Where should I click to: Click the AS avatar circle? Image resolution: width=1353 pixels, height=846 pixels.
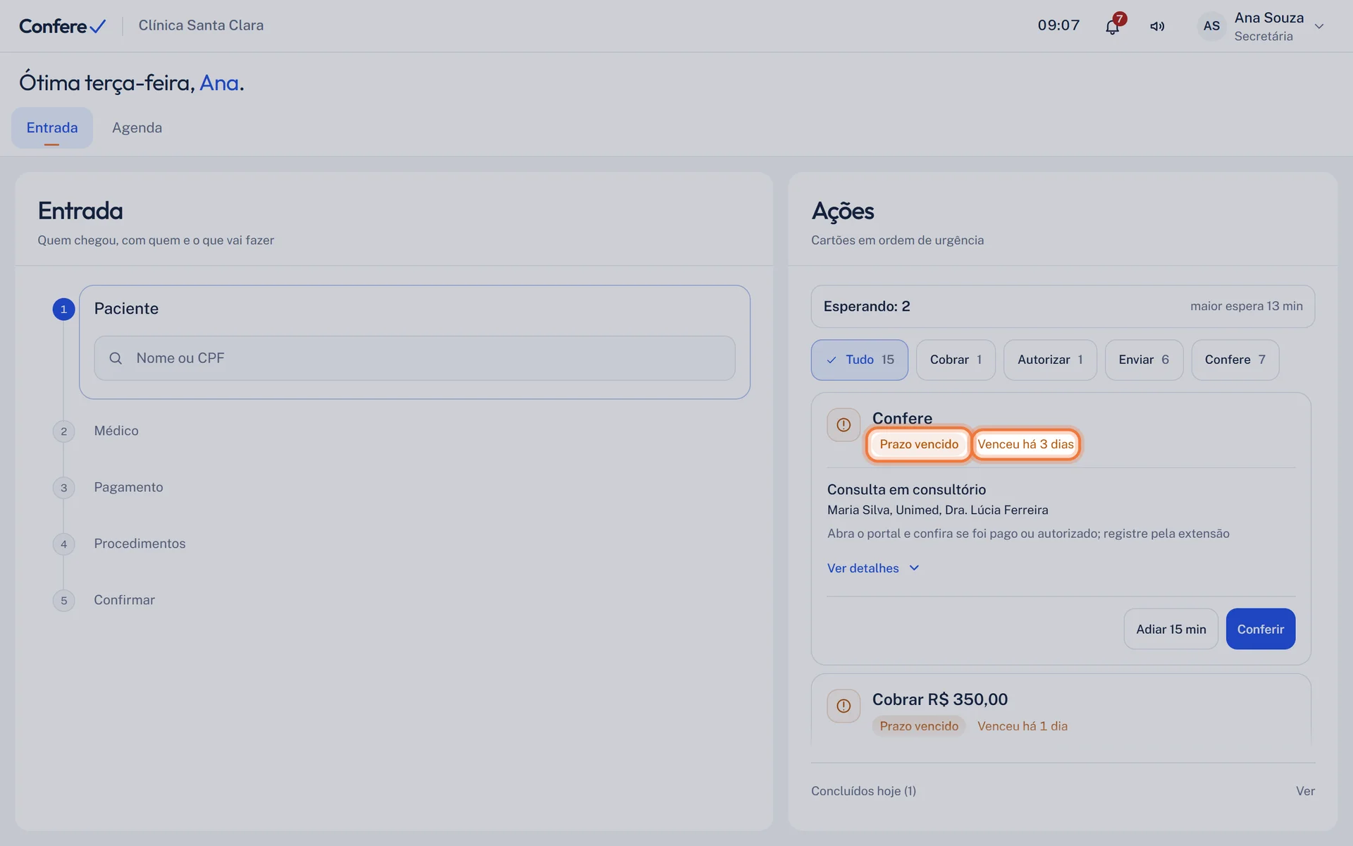(x=1211, y=26)
